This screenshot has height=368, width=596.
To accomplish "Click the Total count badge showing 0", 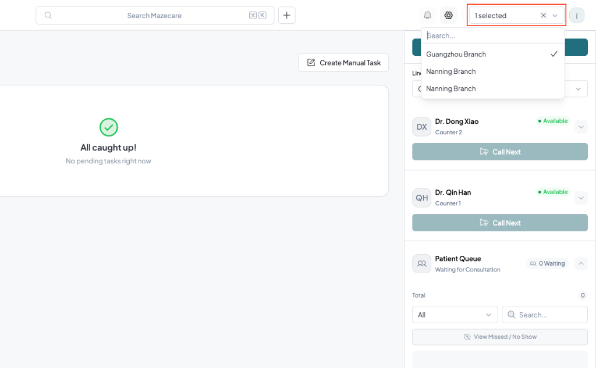I will (x=582, y=295).
